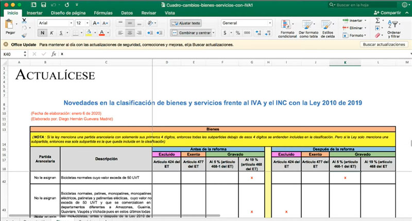Screen dimensions: 412x221
Task: Align text to middle of cell
Action: coord(130,23)
